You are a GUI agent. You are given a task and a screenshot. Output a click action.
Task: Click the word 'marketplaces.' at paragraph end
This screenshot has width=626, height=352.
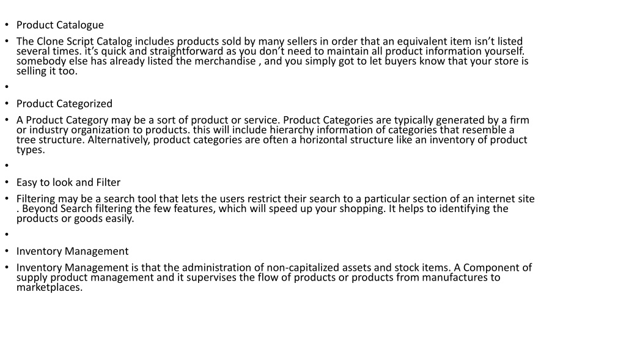pos(50,287)
